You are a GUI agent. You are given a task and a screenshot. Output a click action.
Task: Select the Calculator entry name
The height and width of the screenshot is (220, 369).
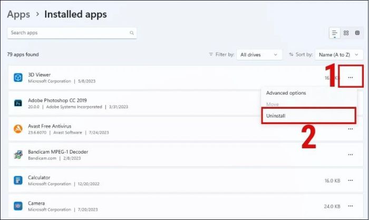coord(39,177)
